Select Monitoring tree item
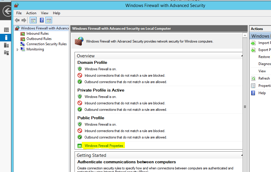The image size is (271, 172). coord(35,49)
